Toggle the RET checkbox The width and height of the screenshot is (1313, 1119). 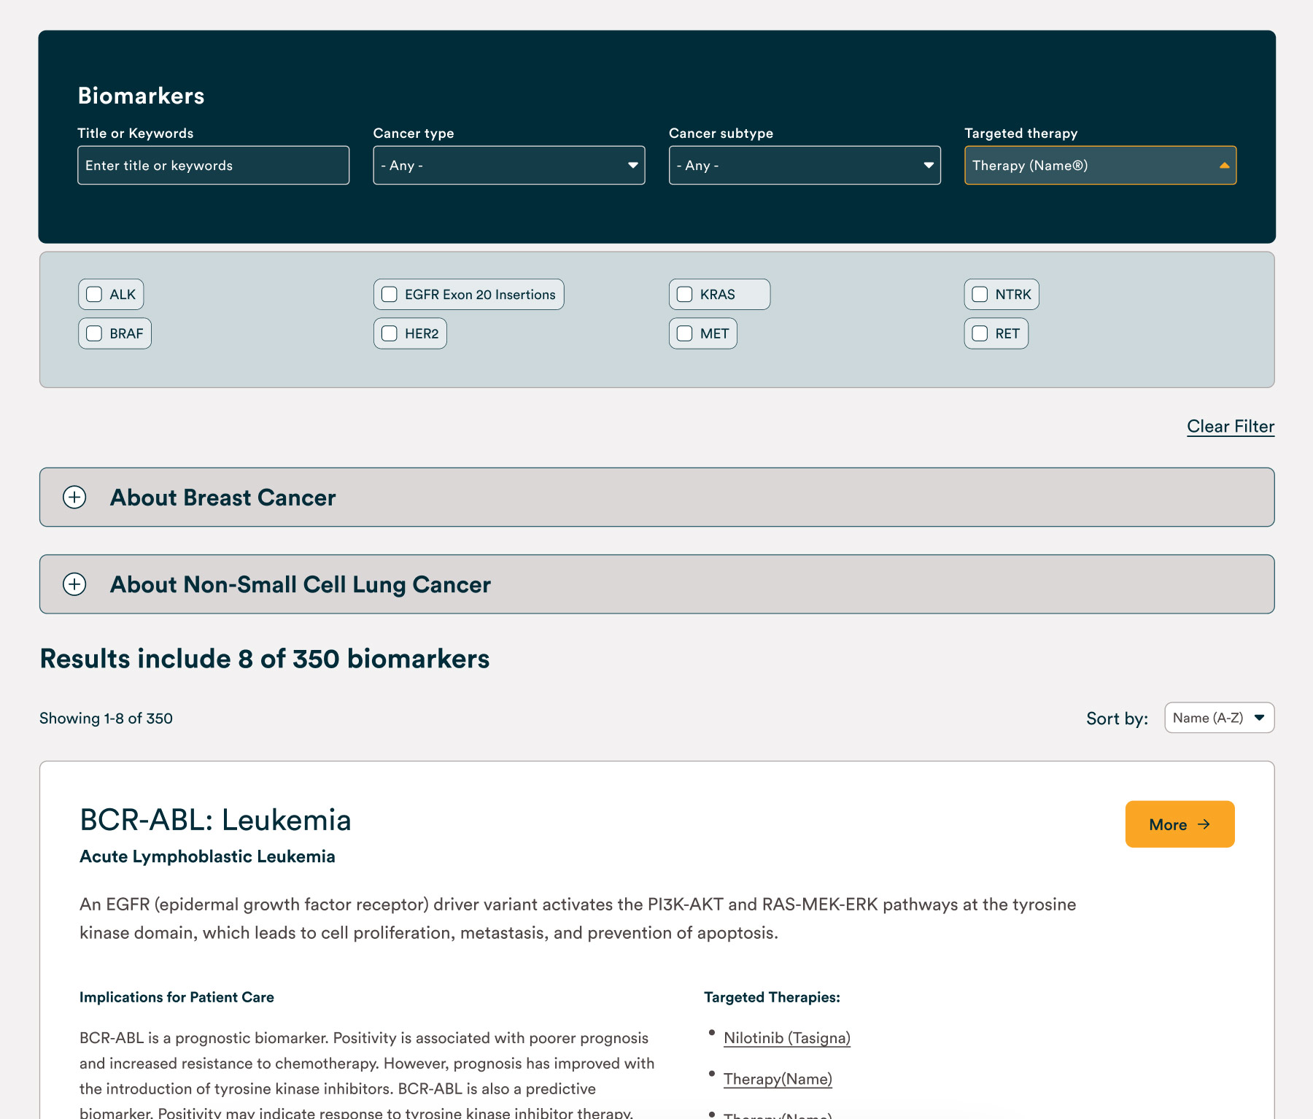coord(980,333)
